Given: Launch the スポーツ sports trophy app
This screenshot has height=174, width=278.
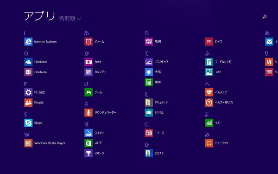Looking at the screenshot, I should point(95,153).
